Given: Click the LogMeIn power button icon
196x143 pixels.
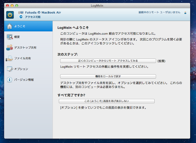Looking at the screenshot, I should point(10,15).
